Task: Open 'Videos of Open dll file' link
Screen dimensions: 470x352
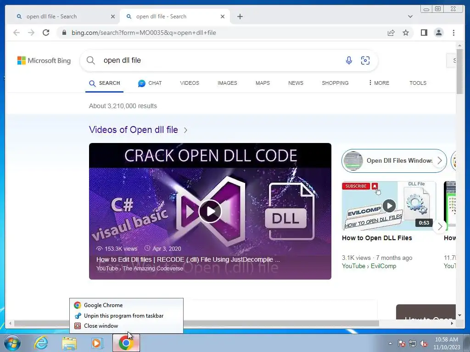Action: pyautogui.click(x=134, y=130)
